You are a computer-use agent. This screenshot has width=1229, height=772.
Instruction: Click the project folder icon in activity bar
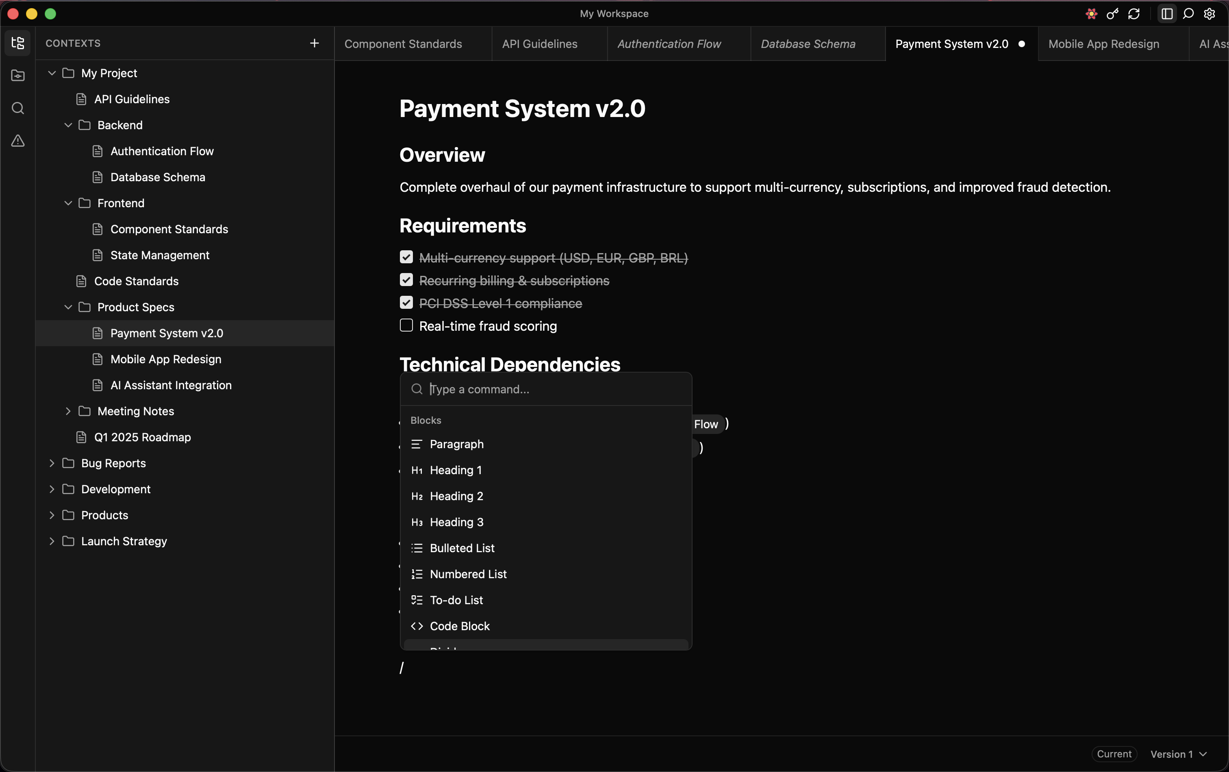tap(17, 76)
